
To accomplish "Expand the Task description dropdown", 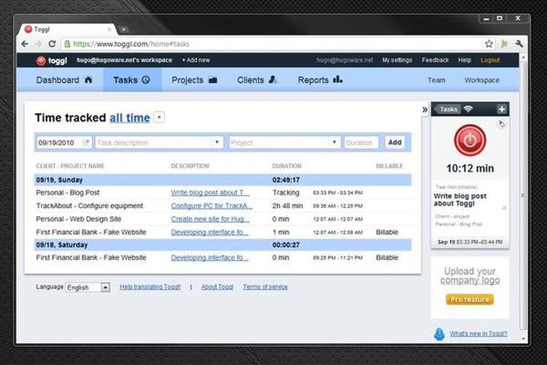I will coord(217,142).
